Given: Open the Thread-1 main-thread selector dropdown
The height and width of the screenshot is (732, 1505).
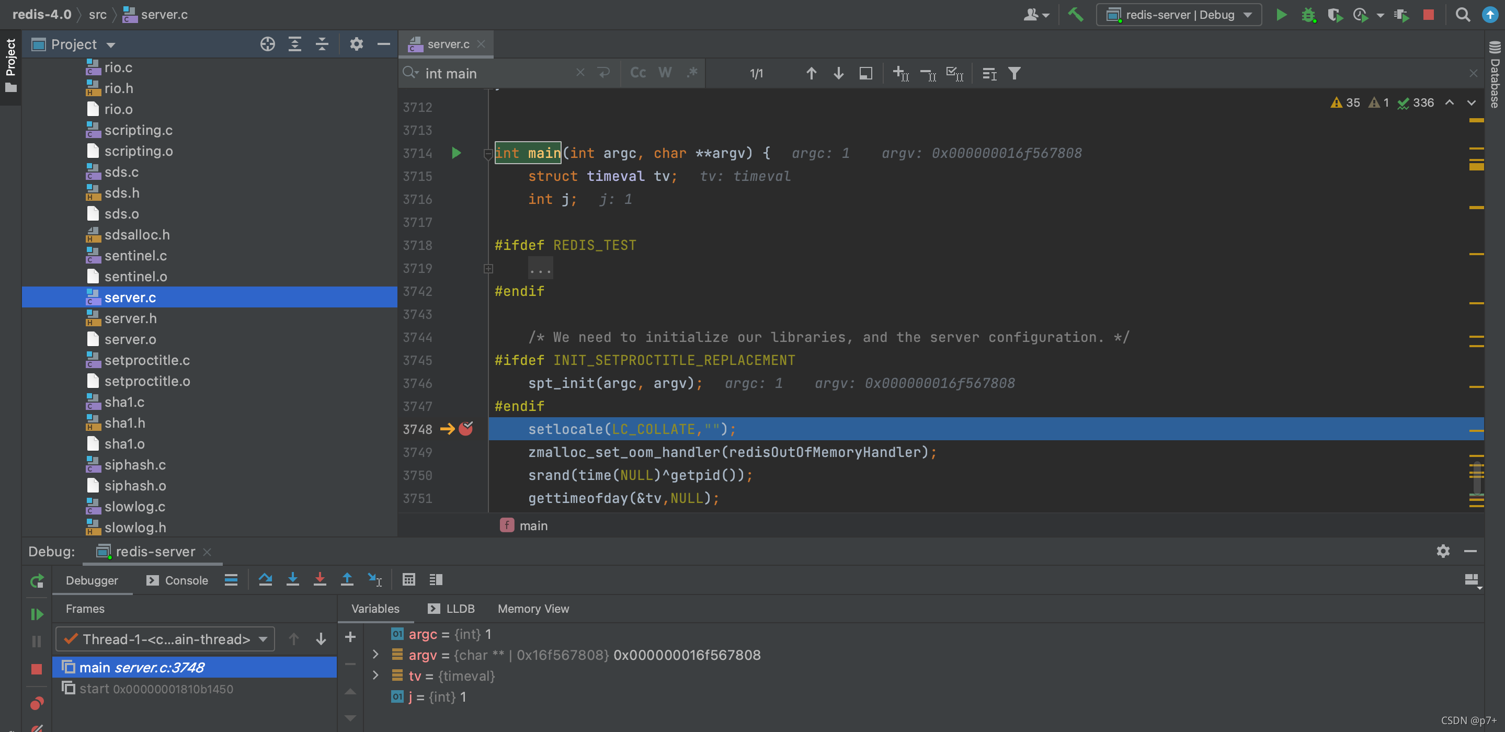Looking at the screenshot, I should coord(166,639).
